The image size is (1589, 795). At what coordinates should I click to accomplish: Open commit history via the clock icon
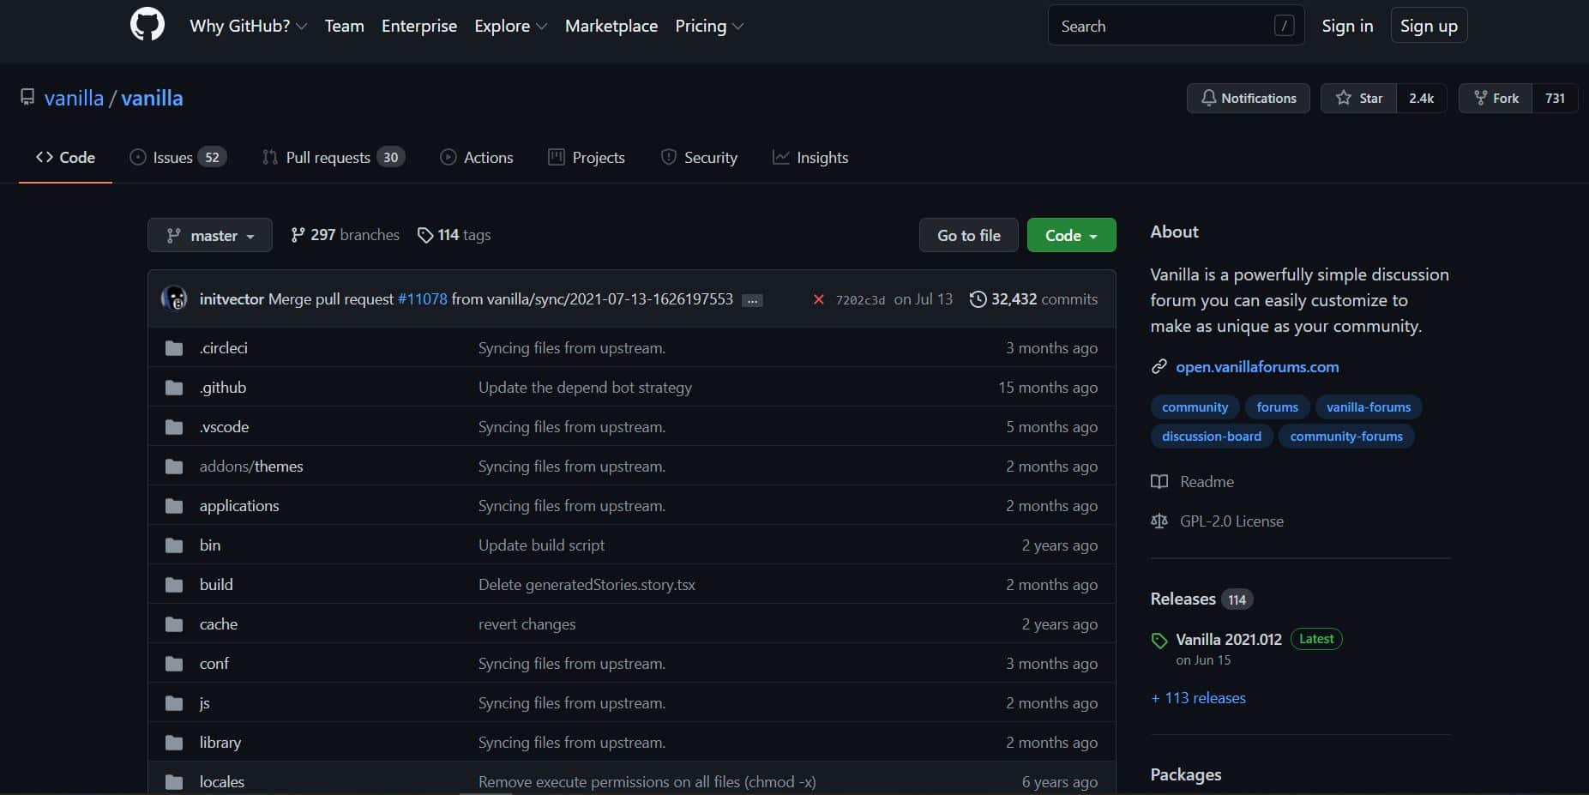[x=978, y=298]
